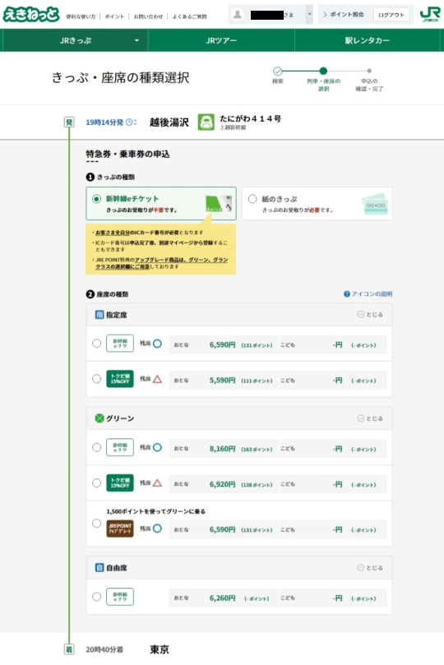Click availability circle in グリーン 8,160円 row
The image size is (444, 665).
point(157,447)
